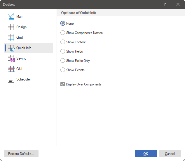Click the Saving floppy disk icon
The width and height of the screenshot is (185, 161).
click(x=11, y=58)
